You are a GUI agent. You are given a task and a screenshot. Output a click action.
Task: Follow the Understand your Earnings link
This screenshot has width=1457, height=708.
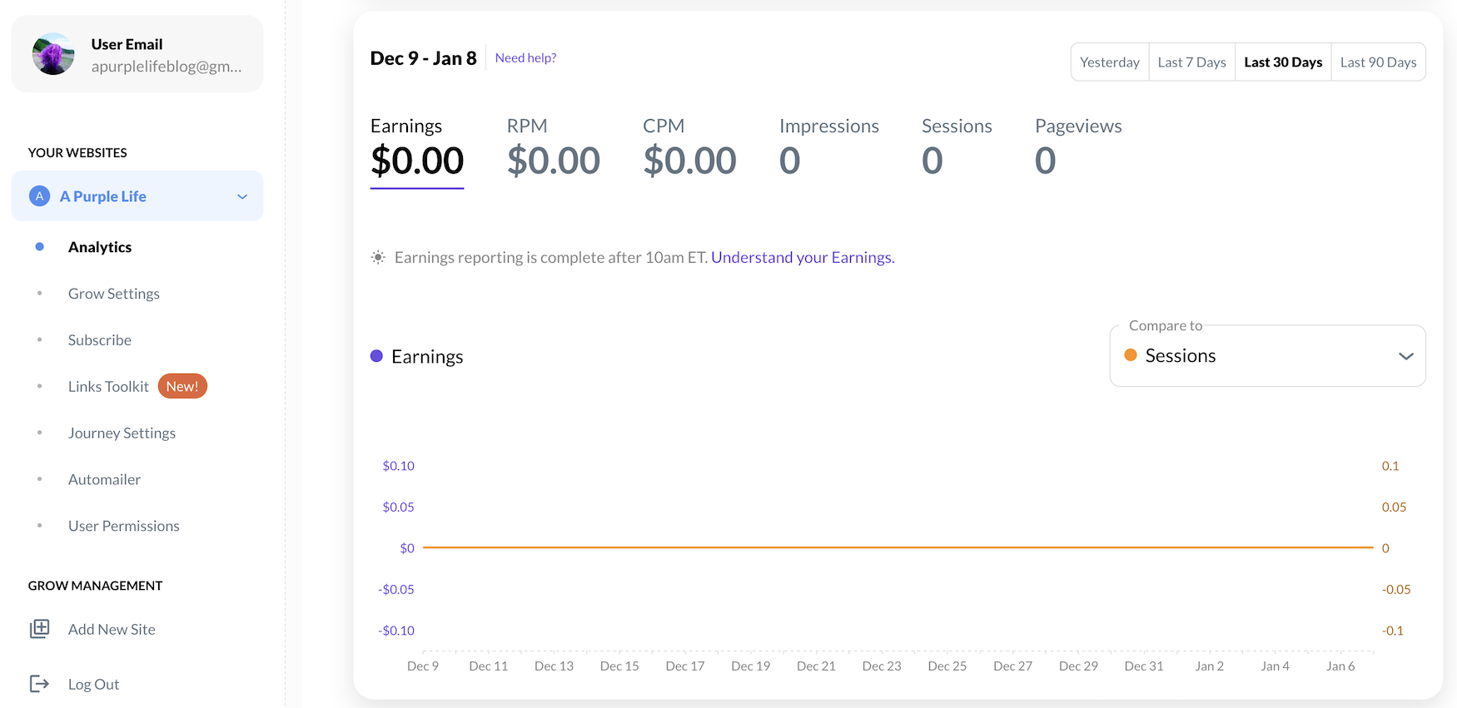(803, 258)
